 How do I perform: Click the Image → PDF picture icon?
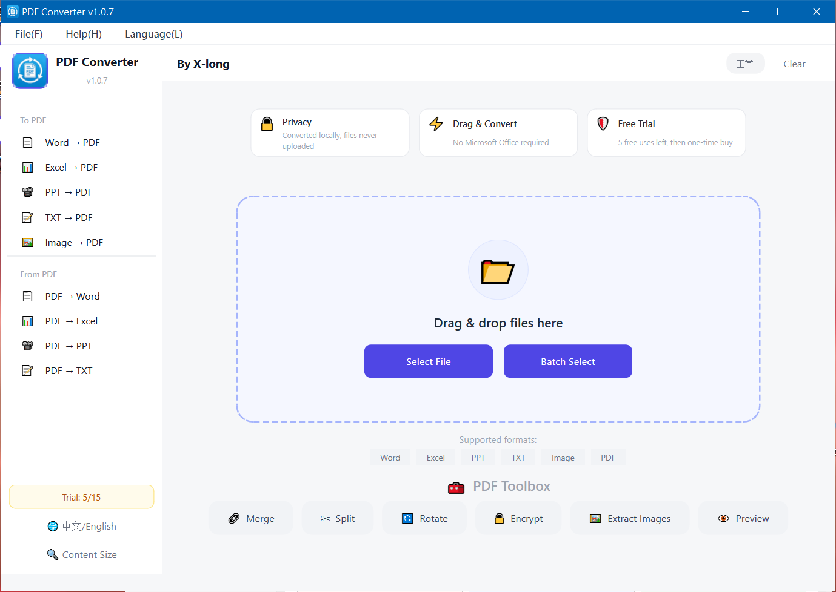pos(27,242)
